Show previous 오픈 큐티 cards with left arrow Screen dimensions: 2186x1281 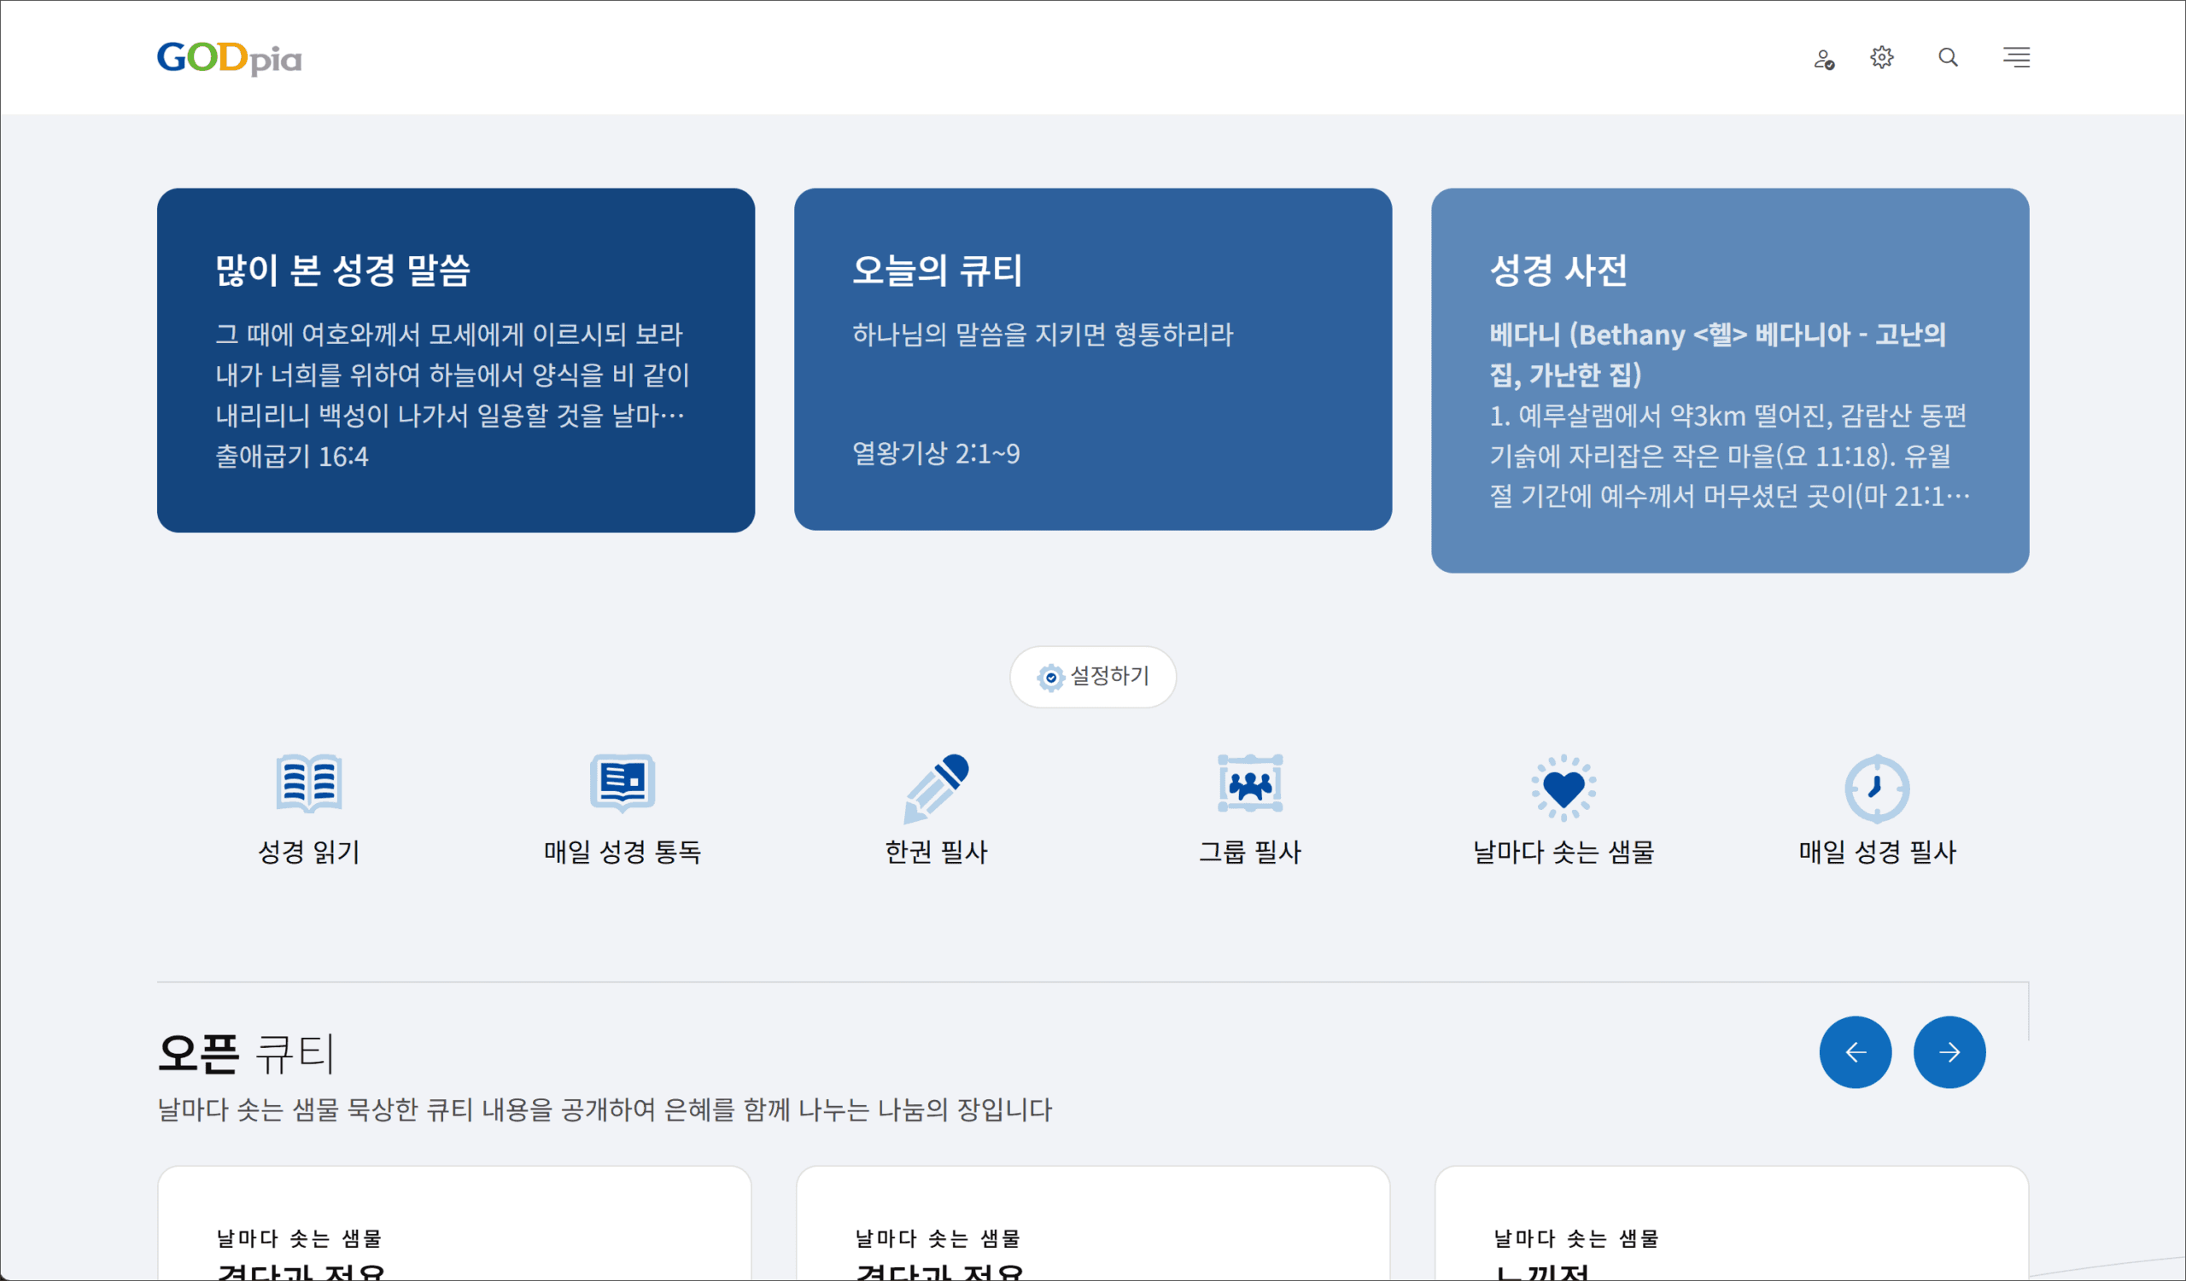pos(1856,1051)
